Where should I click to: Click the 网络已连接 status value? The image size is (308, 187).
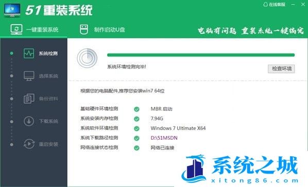162,148
